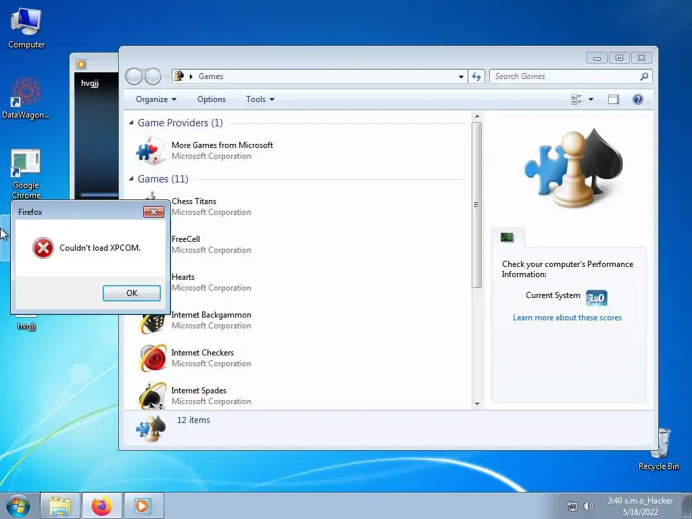Click the red error icon in Firefox dialog
The width and height of the screenshot is (692, 519).
coord(43,248)
